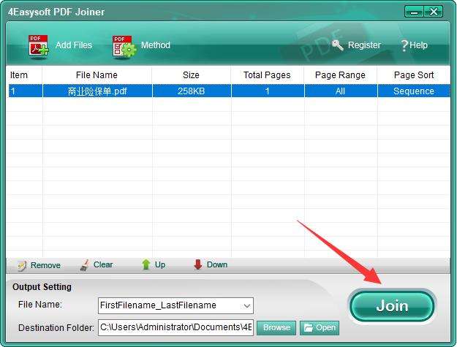This screenshot has width=457, height=347.
Task: Click the Destination Folder path field
Action: (x=175, y=327)
